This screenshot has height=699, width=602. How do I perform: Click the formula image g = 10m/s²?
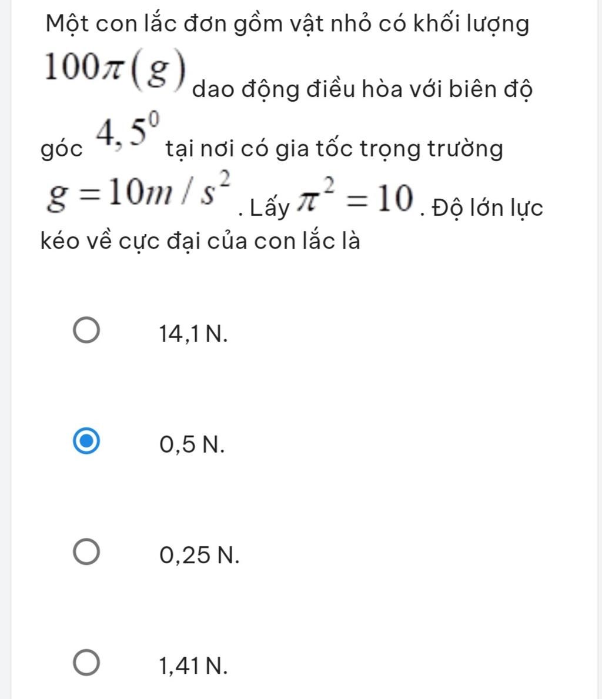pos(139,193)
